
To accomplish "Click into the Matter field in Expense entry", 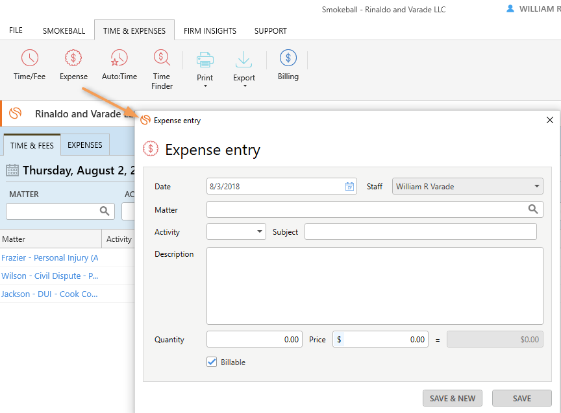I will tap(375, 209).
